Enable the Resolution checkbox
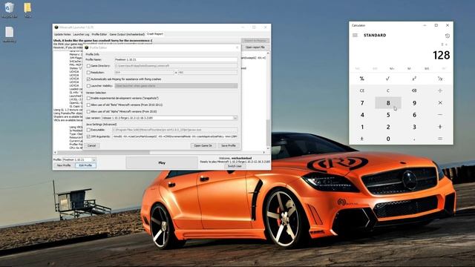The height and width of the screenshot is (267, 475). (88, 73)
